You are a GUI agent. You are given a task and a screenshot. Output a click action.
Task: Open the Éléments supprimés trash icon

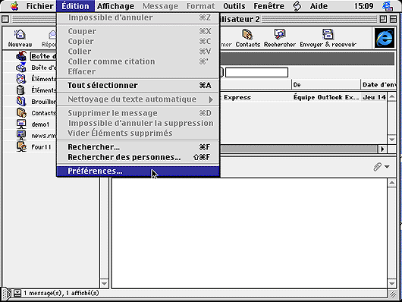pos(20,90)
